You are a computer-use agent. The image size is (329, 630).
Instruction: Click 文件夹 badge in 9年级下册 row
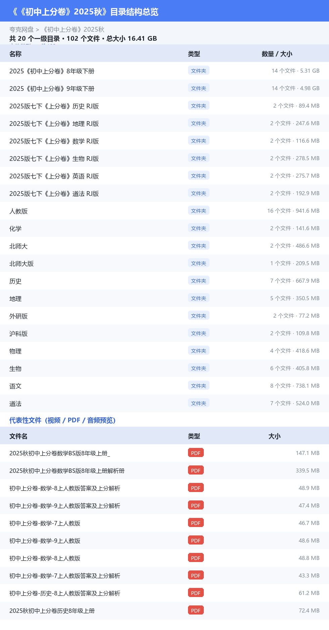(199, 88)
